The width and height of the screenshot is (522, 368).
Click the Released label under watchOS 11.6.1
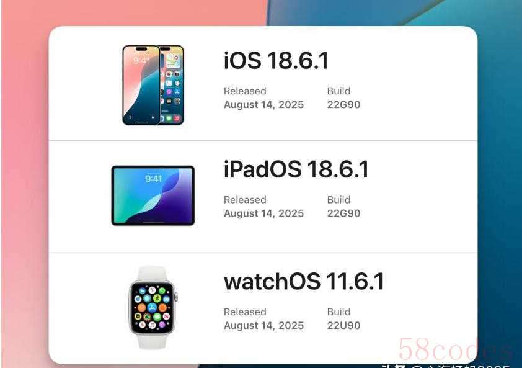[x=245, y=312]
